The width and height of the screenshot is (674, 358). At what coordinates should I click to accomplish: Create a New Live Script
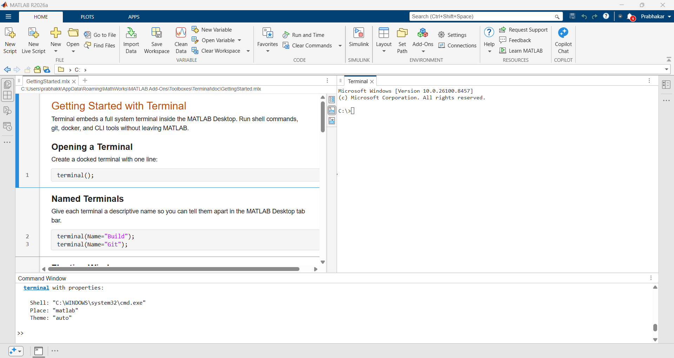(34, 40)
